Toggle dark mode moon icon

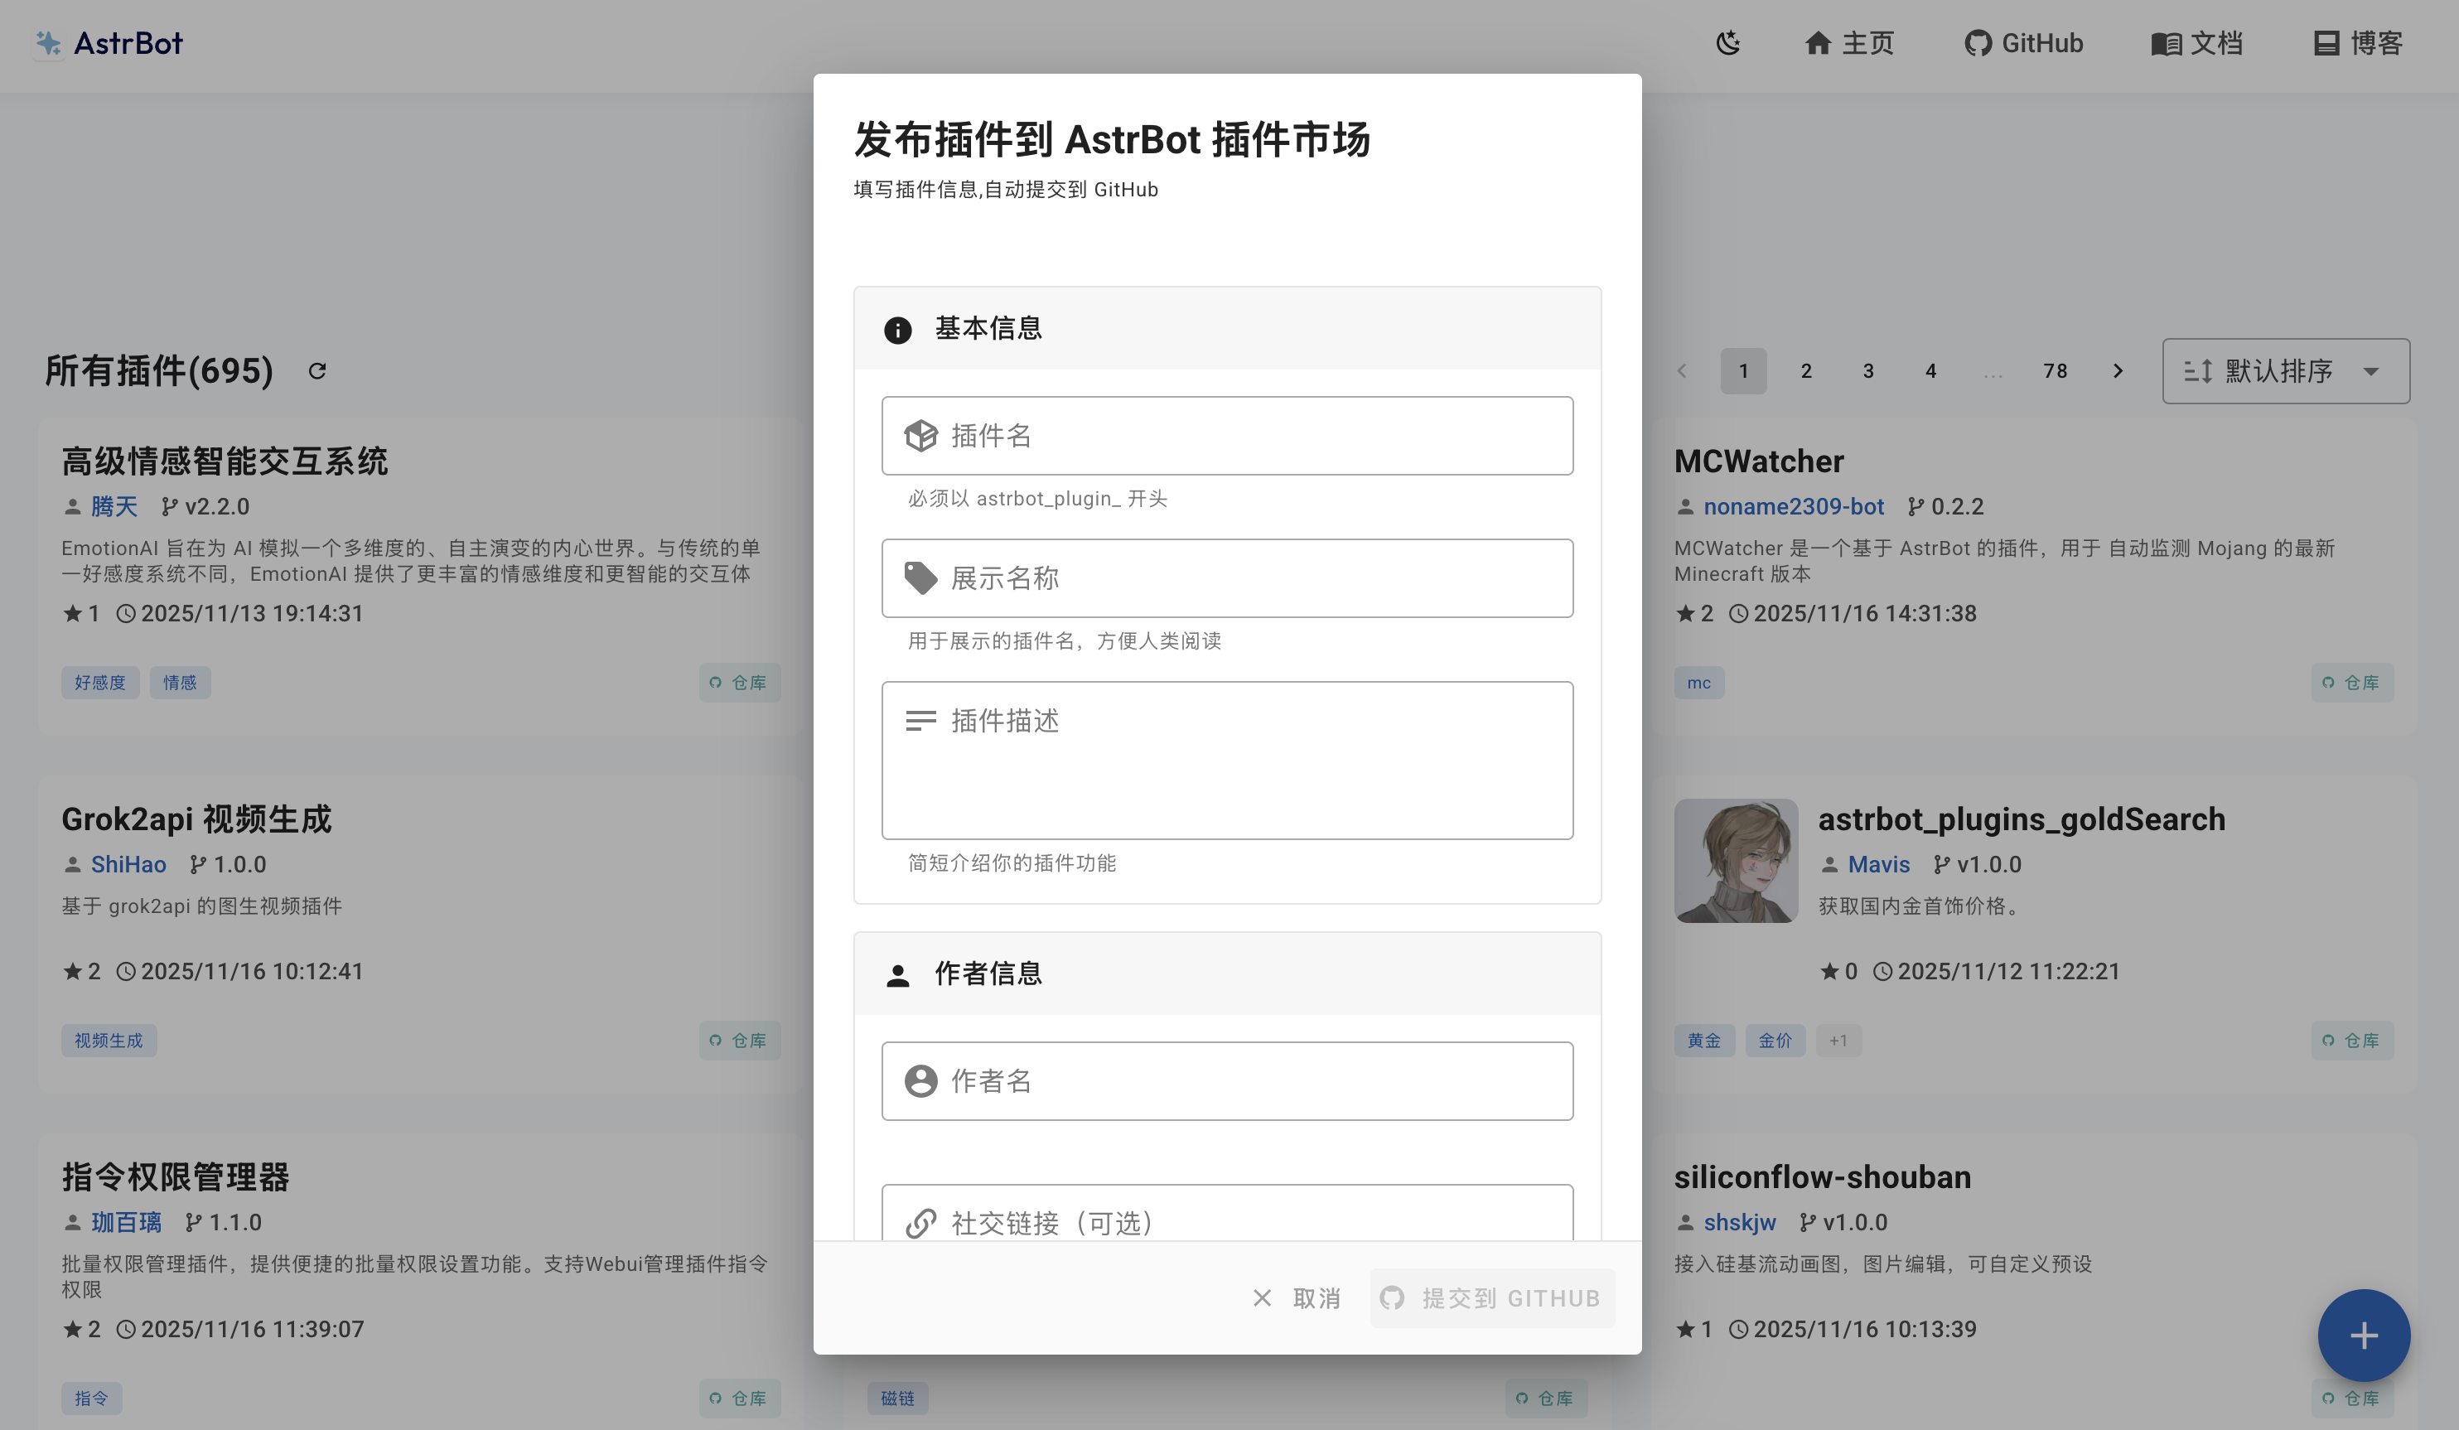(x=1728, y=43)
